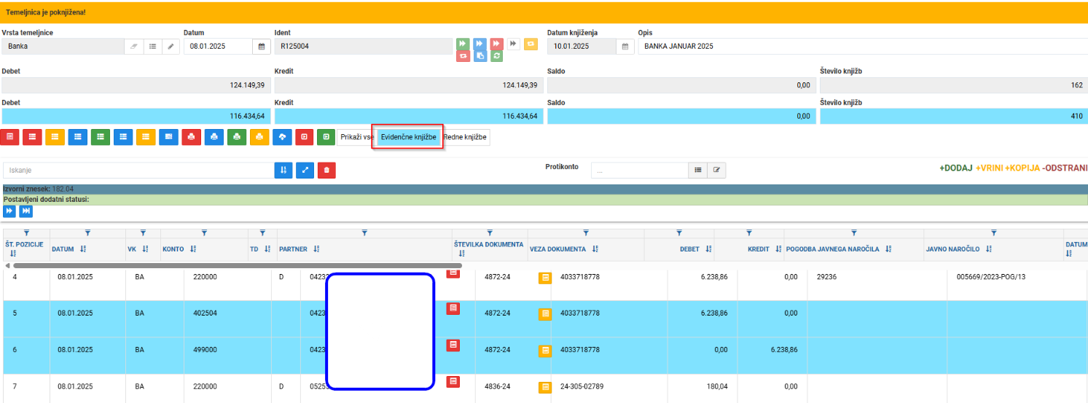
Task: Click the blue single fast-forward button under statuses
Action: click(x=9, y=211)
